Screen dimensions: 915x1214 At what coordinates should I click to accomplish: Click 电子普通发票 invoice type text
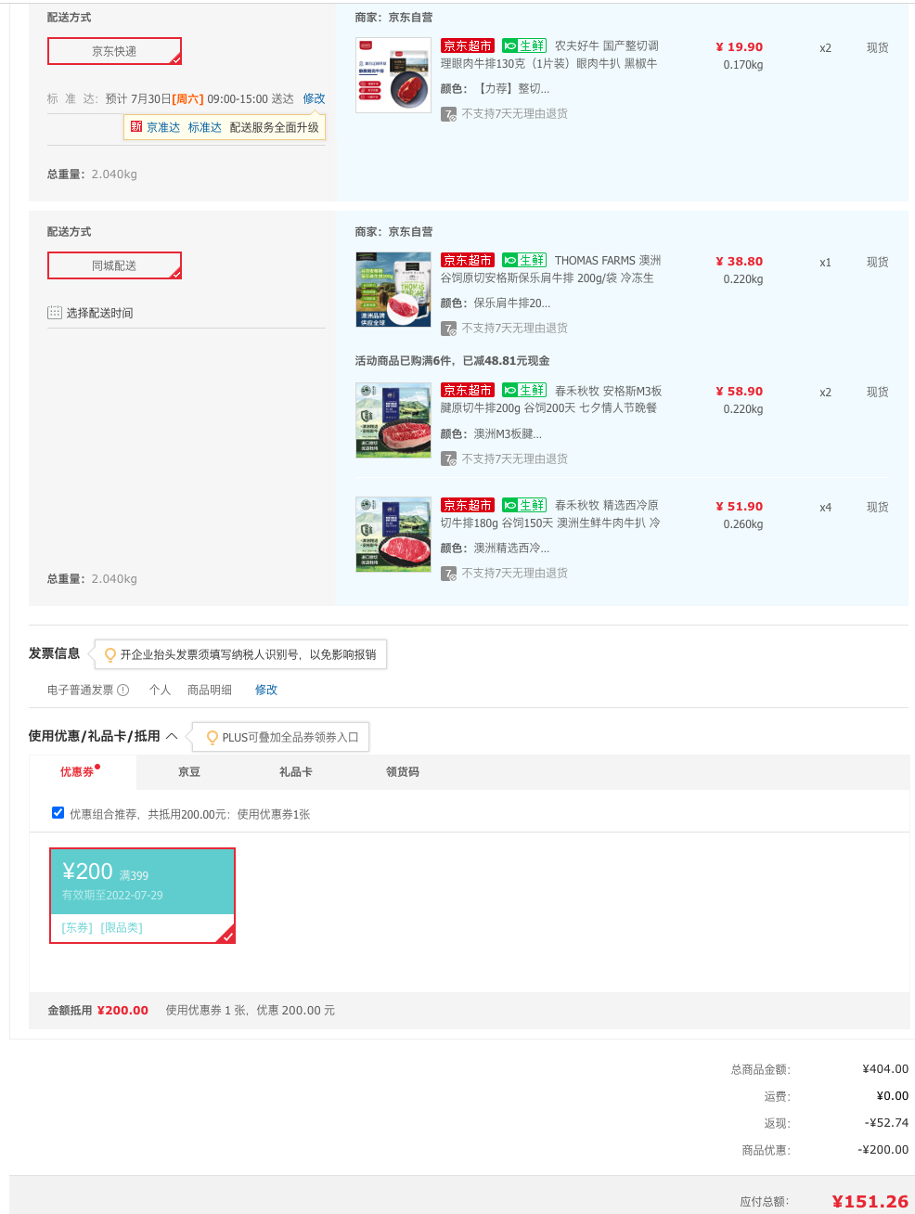[81, 690]
